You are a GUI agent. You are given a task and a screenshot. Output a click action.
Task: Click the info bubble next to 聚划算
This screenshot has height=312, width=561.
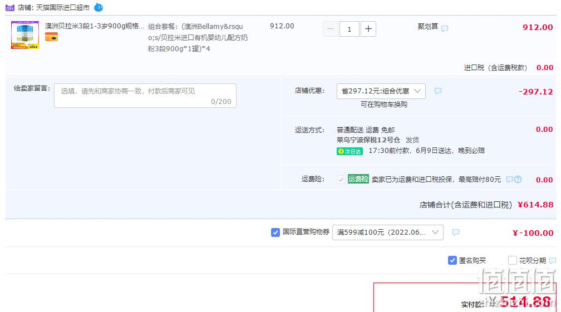coord(444,28)
